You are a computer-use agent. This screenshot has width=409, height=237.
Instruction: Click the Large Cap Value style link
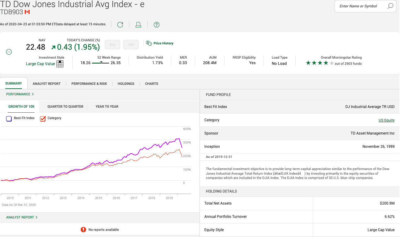pos(40,64)
